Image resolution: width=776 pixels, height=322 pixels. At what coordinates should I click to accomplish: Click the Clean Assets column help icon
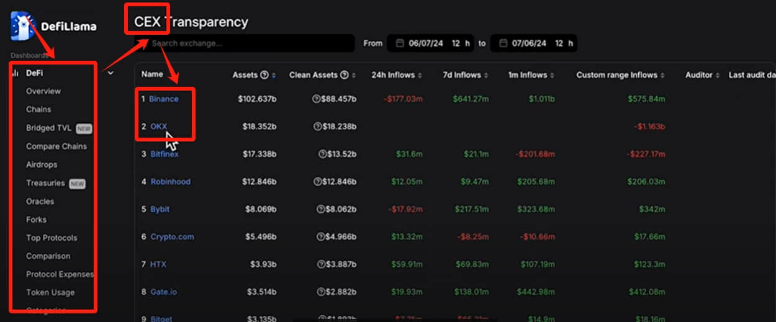coord(345,75)
